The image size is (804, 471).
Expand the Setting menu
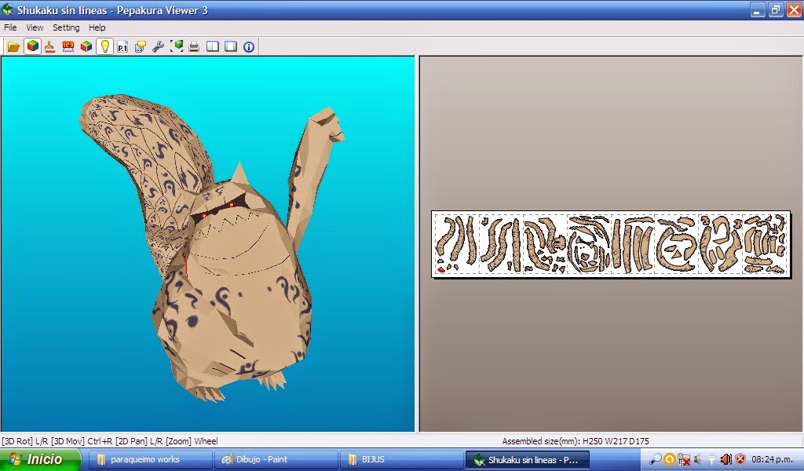click(x=66, y=27)
